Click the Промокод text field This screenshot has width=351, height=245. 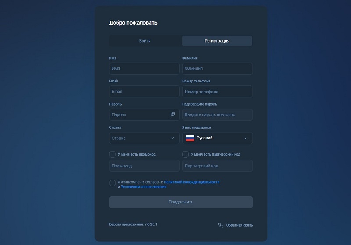[x=144, y=166]
